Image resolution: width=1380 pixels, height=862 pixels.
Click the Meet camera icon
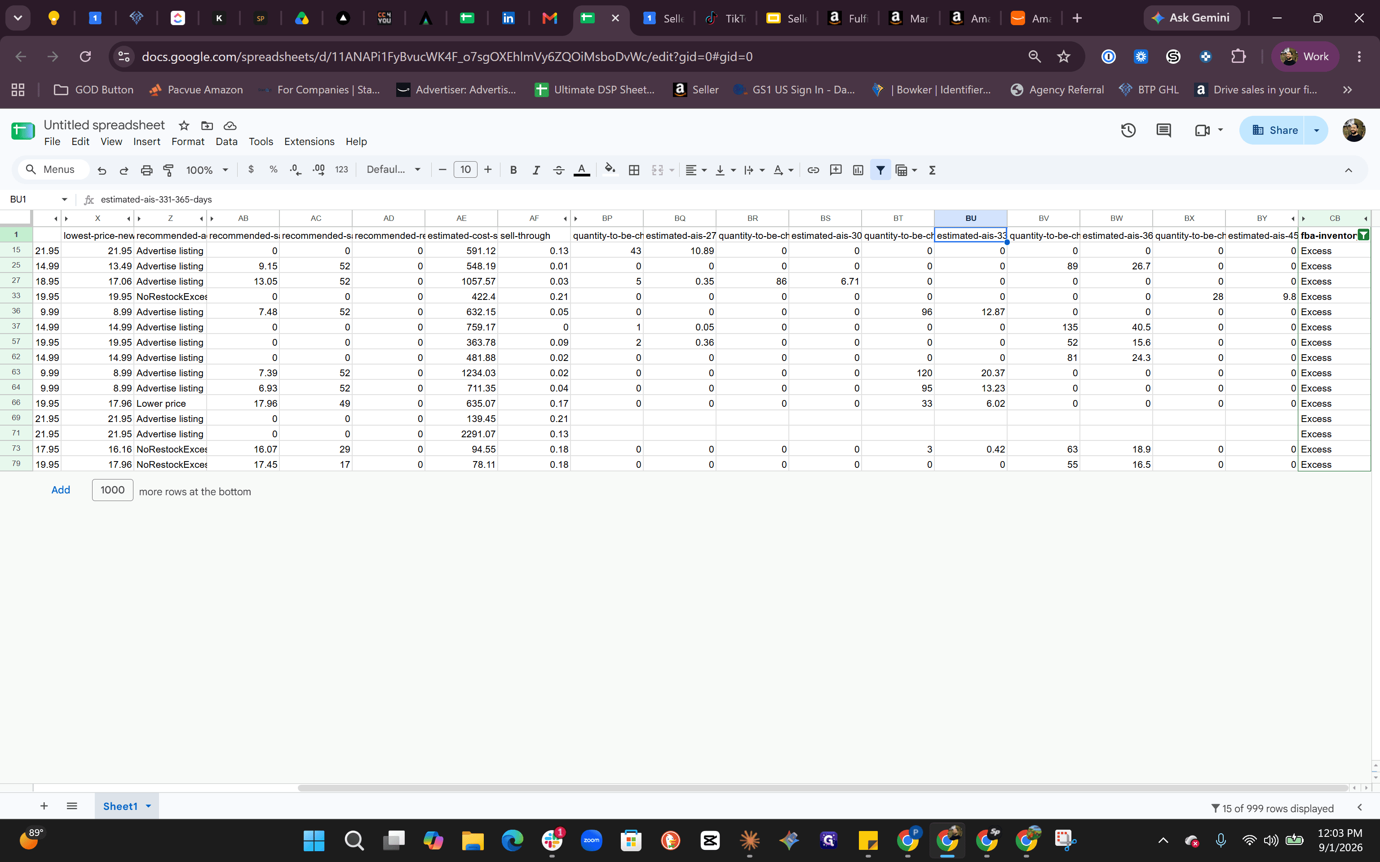pyautogui.click(x=1202, y=131)
